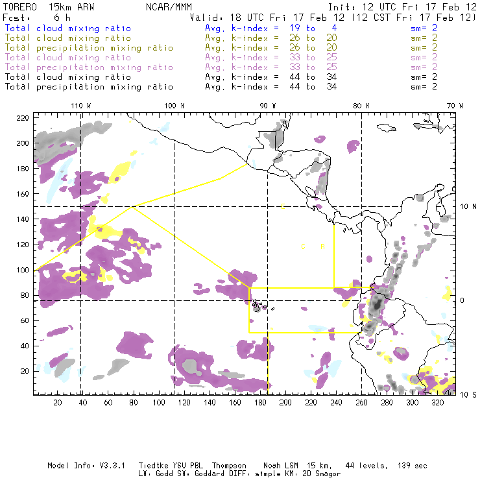The width and height of the screenshot is (480, 480).
Task: Click the "10 N" latitude label
Action: pyautogui.click(x=468, y=207)
